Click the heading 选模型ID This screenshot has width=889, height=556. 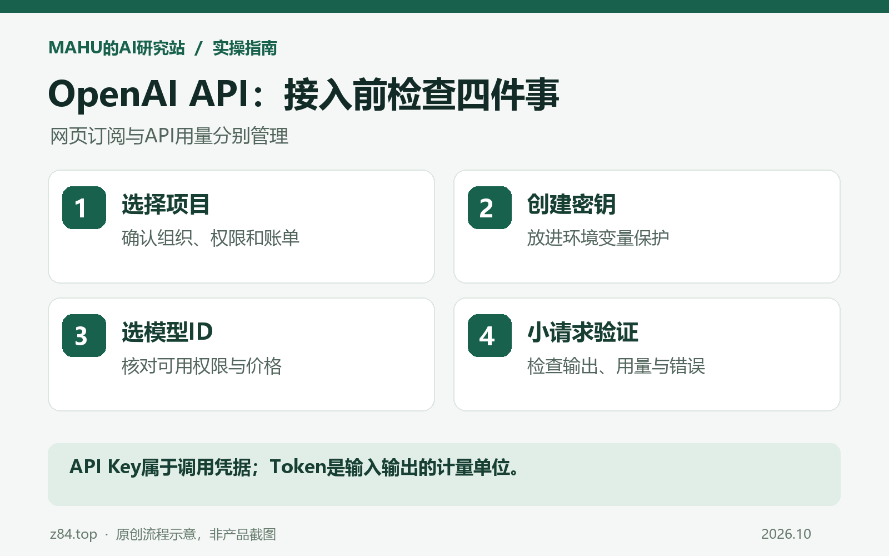(167, 332)
